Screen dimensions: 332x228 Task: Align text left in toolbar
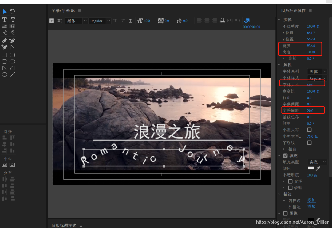coord(199,21)
